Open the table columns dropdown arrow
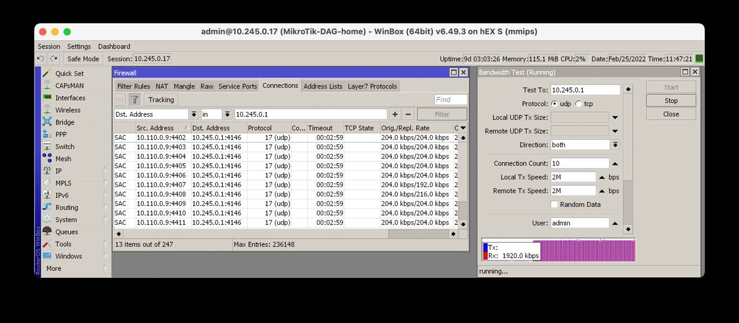The height and width of the screenshot is (323, 739). coord(463,128)
